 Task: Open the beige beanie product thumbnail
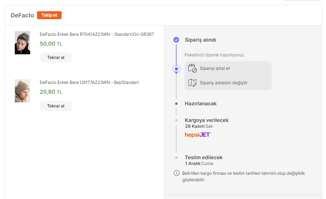point(22,91)
